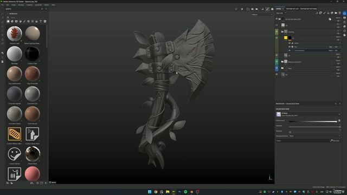Click the highlighted blue icon at right dock top
The height and width of the screenshot is (195, 347).
coord(345,13)
